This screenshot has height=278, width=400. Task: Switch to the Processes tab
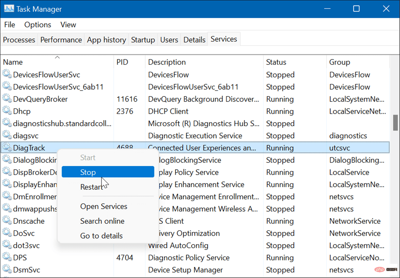coord(19,40)
